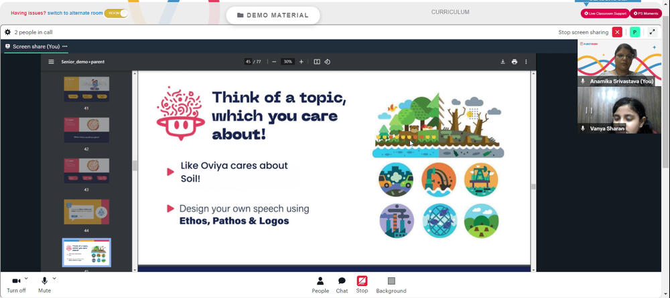Viewport: 670px width, 298px height.
Task: Zoom out using the minus icon
Action: 274,62
